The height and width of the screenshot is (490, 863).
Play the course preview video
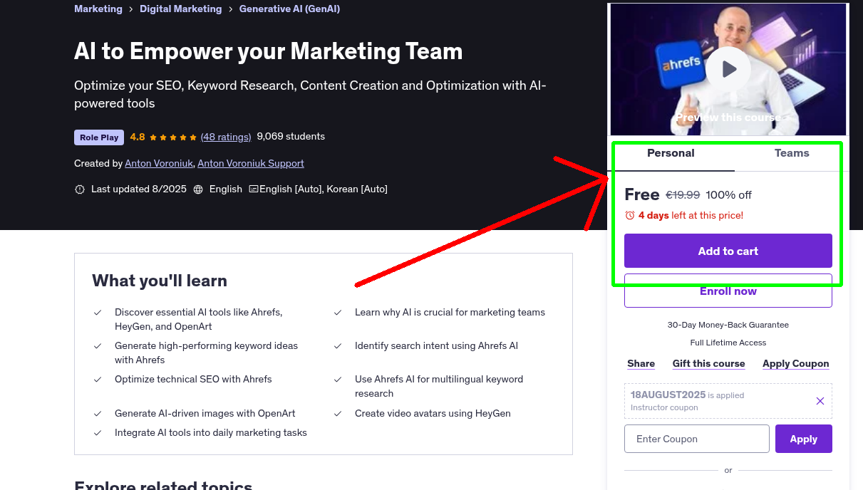728,69
